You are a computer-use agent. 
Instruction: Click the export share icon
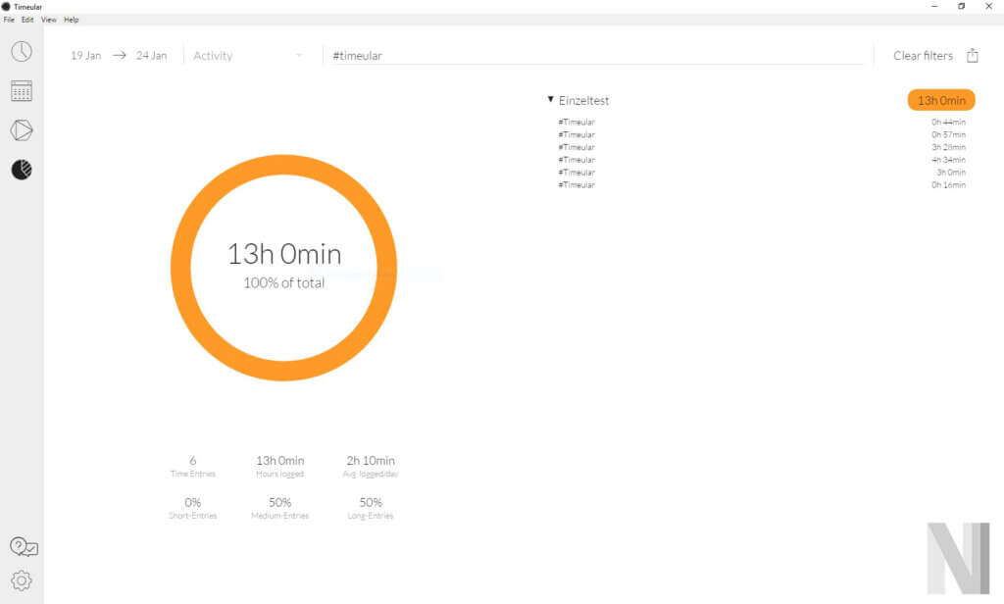[x=973, y=56]
